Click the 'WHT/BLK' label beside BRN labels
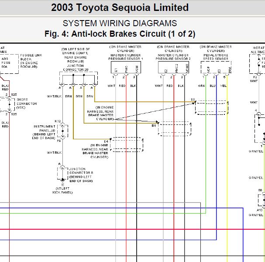Viewport: 265px width, 262px height. 54,97
